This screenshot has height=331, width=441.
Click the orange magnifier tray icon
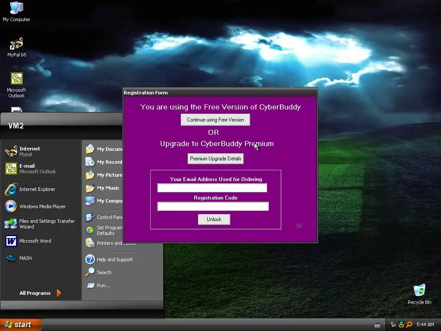[x=409, y=325]
